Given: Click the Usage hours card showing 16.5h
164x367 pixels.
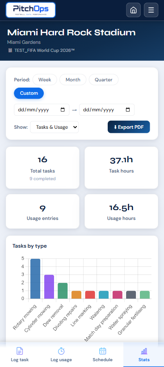Looking at the screenshot, I should coord(121,211).
